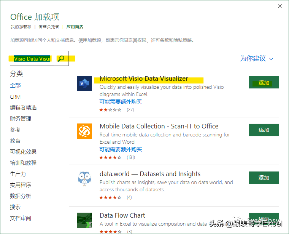Switch to 管理员托管 tab

point(49,27)
